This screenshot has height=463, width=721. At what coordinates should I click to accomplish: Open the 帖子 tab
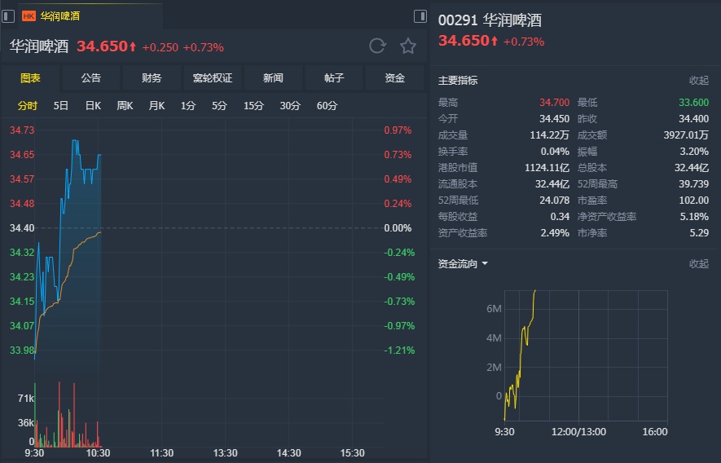334,77
